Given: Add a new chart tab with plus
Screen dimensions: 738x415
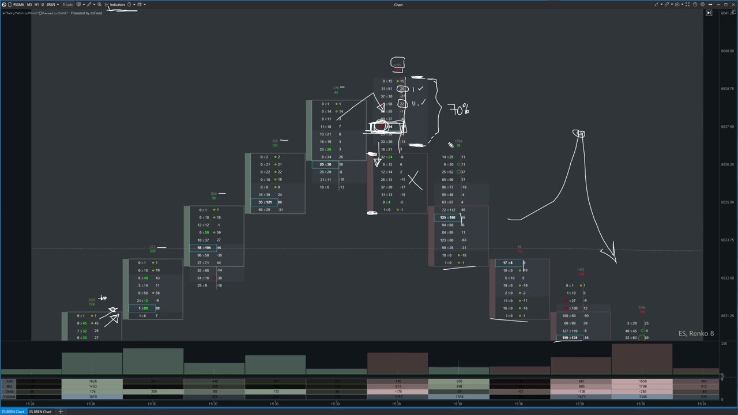Looking at the screenshot, I should point(61,412).
